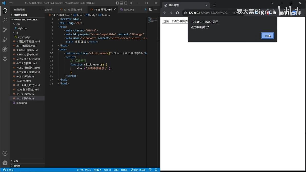Open the editor More Actions ellipsis
Screen dimensions: 306x172
pos(156,9)
